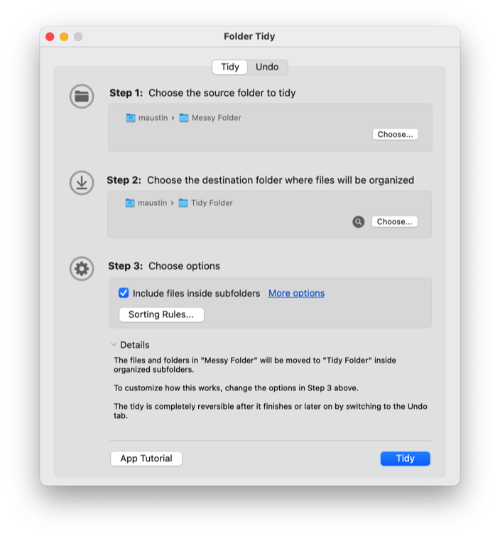The image size is (500, 538).
Task: Click the 'The tidy is completely reversible' text
Action: (x=271, y=411)
